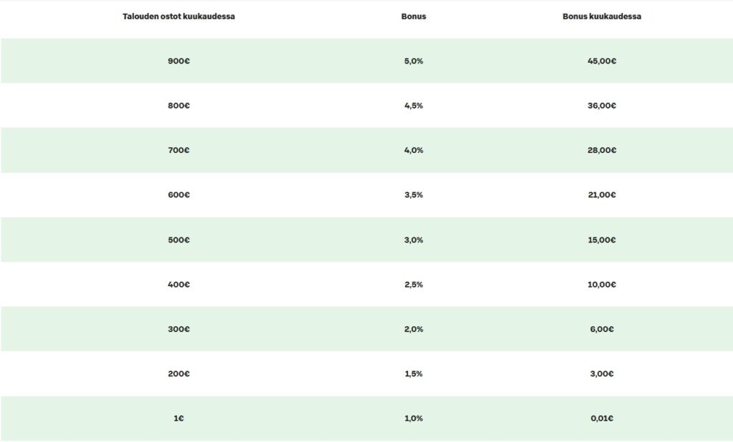Image resolution: width=733 pixels, height=442 pixels.
Task: Select the 15,00€ monthly bonus cell
Action: tap(601, 240)
